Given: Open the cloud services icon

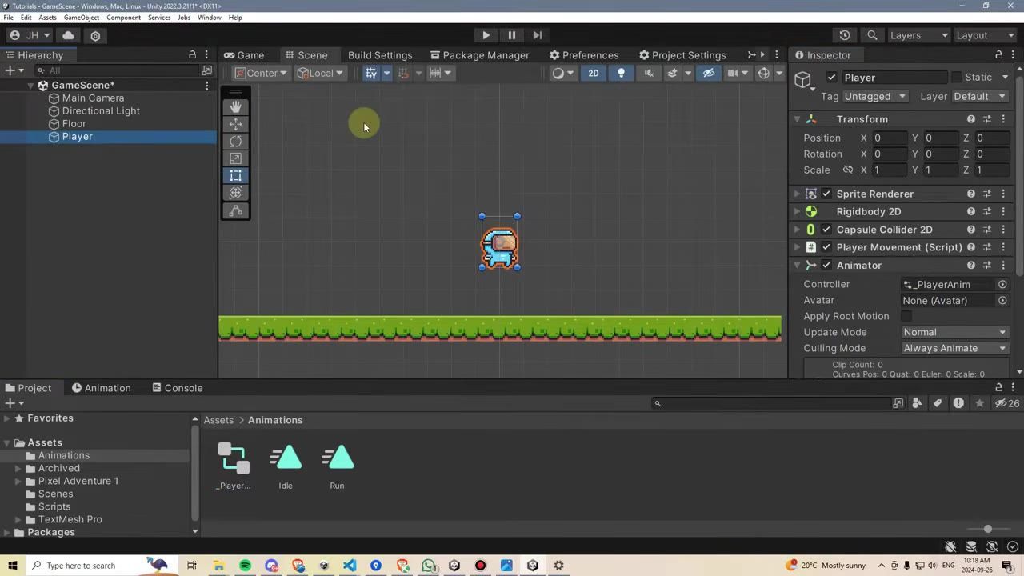Looking at the screenshot, I should click(x=68, y=35).
